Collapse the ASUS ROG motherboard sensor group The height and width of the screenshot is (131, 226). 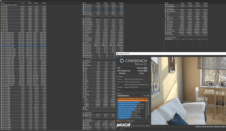coord(83,60)
